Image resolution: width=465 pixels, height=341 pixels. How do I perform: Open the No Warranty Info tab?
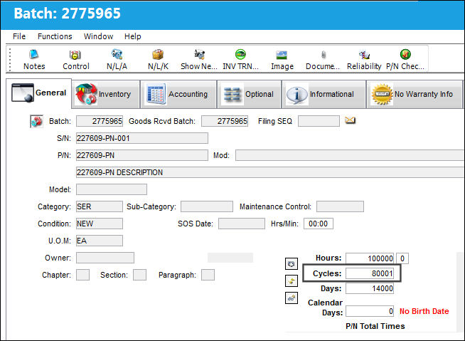pyautogui.click(x=415, y=94)
